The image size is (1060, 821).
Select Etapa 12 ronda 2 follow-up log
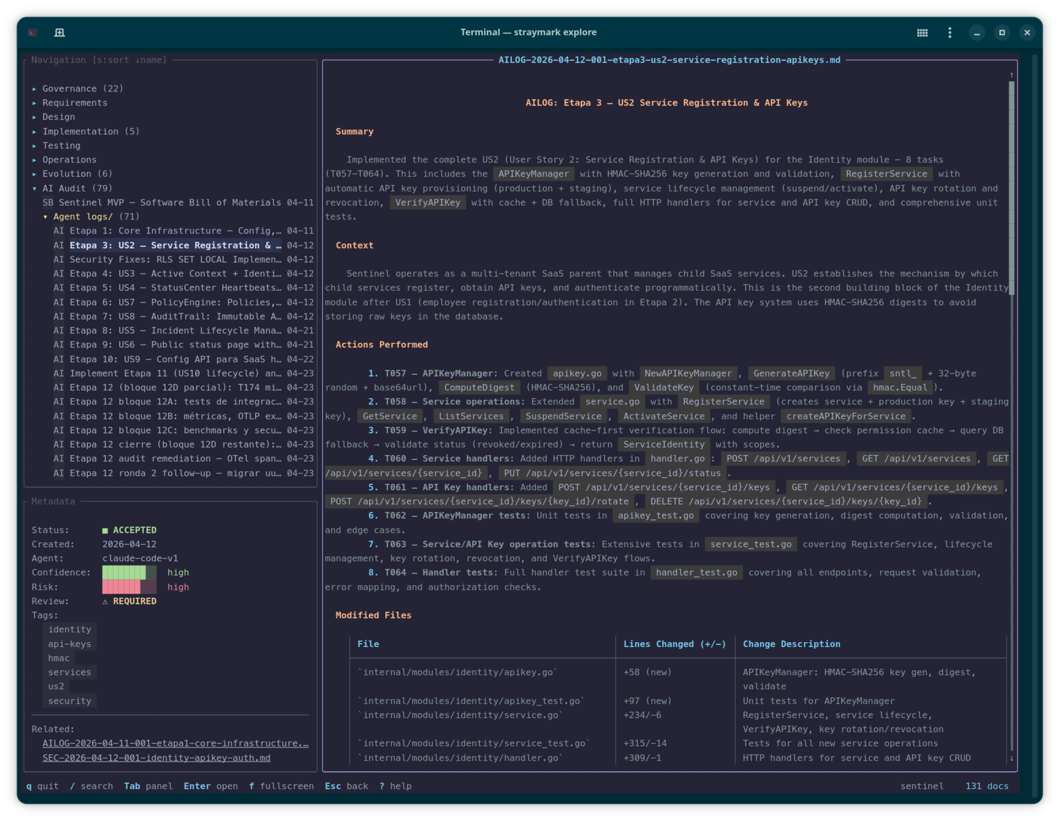(x=184, y=472)
